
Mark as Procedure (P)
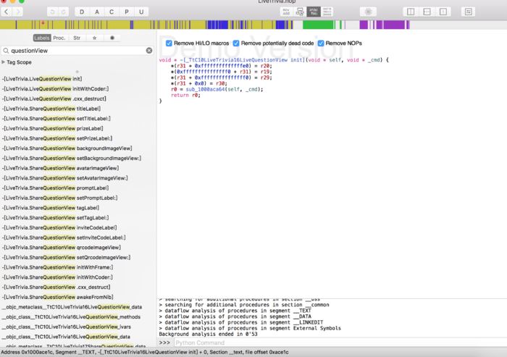[x=127, y=12]
